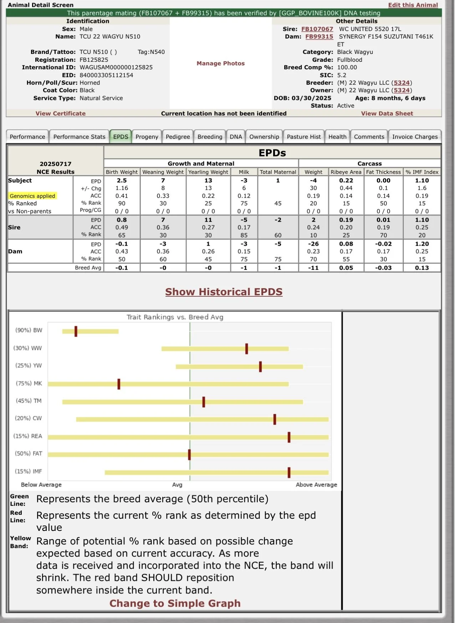Click the % IMF Index column header

[x=422, y=172]
